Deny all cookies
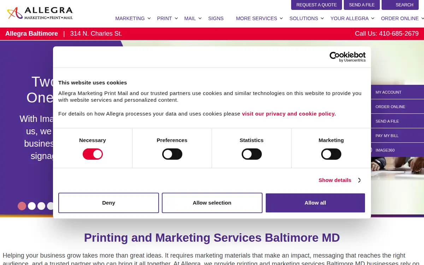This screenshot has width=424, height=265. (108, 203)
